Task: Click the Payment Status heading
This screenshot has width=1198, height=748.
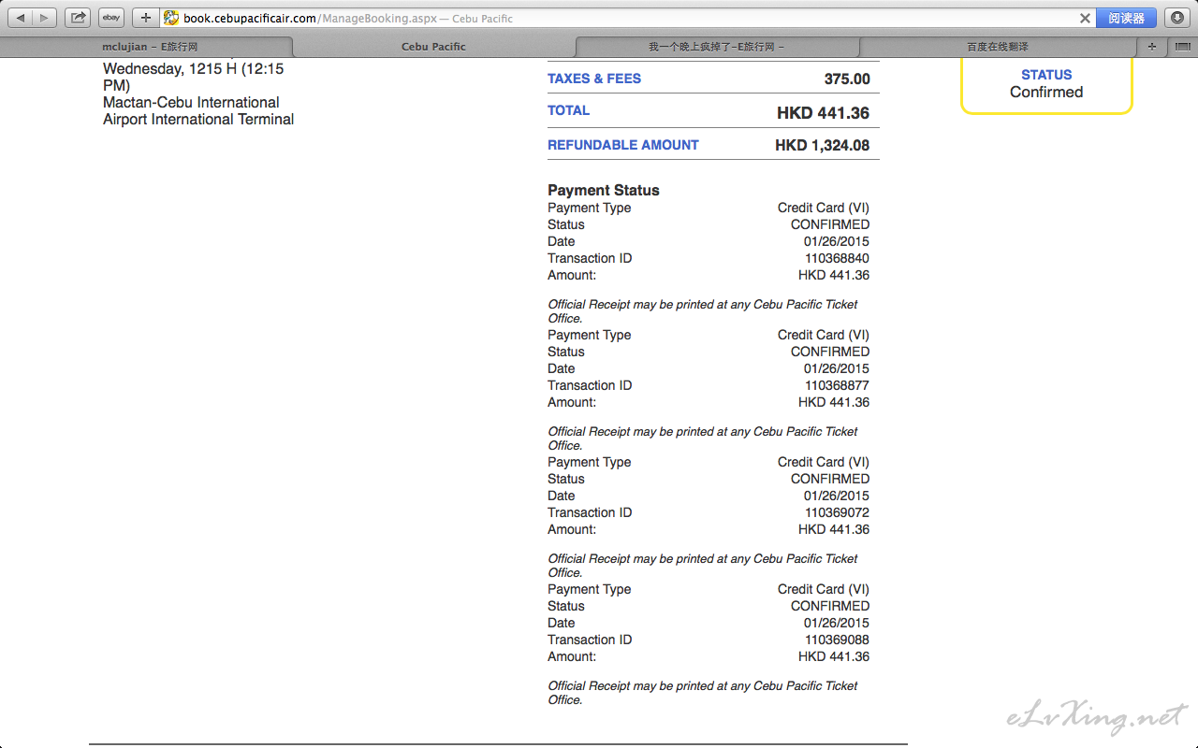Action: 604,190
